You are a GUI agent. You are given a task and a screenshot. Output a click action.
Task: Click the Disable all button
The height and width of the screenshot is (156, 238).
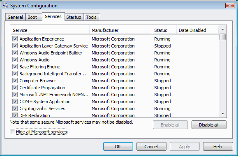click(x=209, y=125)
